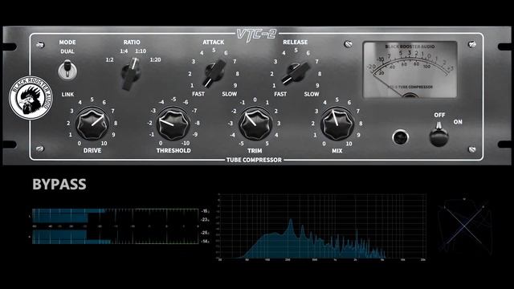Click the MIX label text

coord(337,151)
